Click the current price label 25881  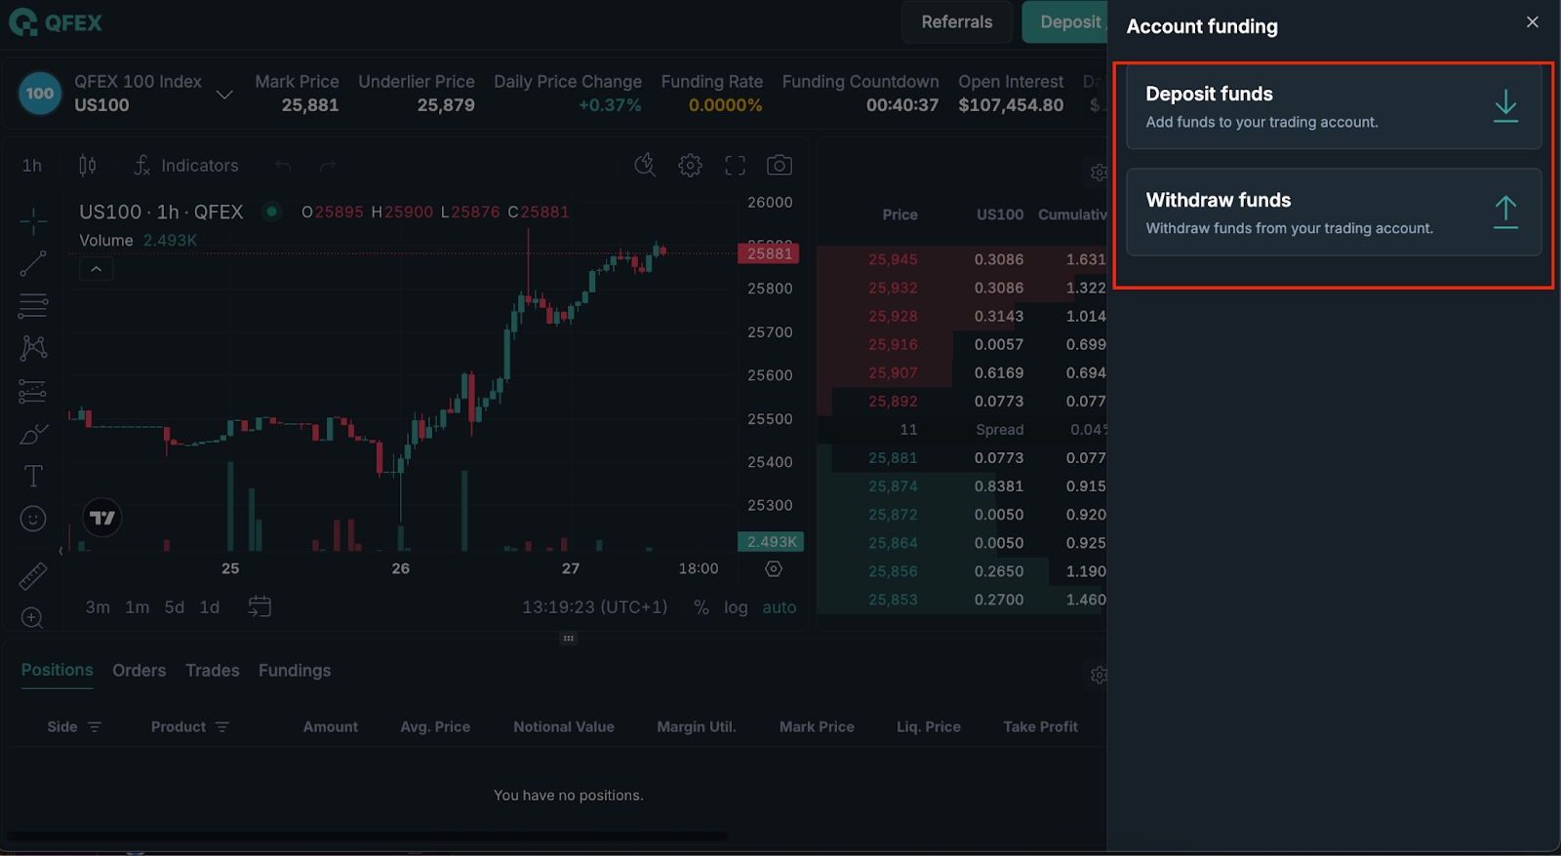(x=770, y=253)
